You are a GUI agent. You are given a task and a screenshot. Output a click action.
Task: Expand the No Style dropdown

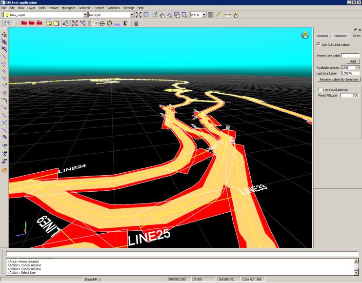(x=132, y=15)
